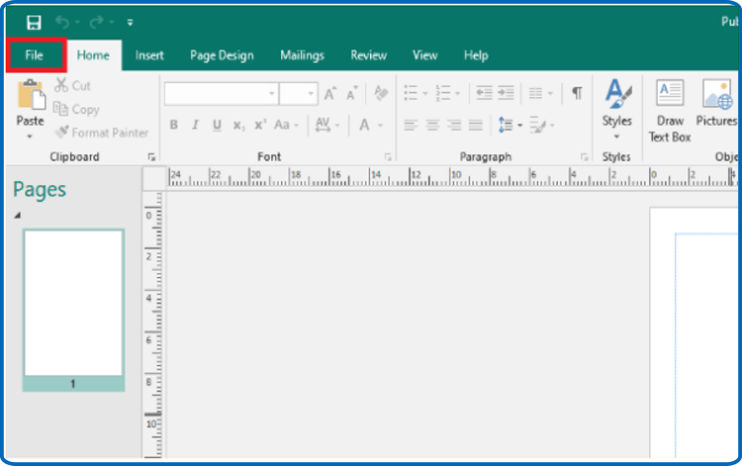Click Decrease Font Size icon
The width and height of the screenshot is (742, 466).
point(352,94)
